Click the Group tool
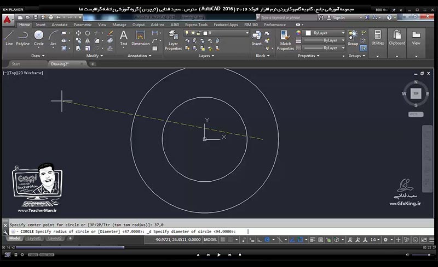Image resolution: width=438 pixels, height=267 pixels. point(353,38)
